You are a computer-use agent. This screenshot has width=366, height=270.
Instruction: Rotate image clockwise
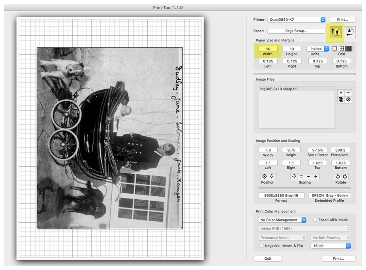tap(345, 176)
